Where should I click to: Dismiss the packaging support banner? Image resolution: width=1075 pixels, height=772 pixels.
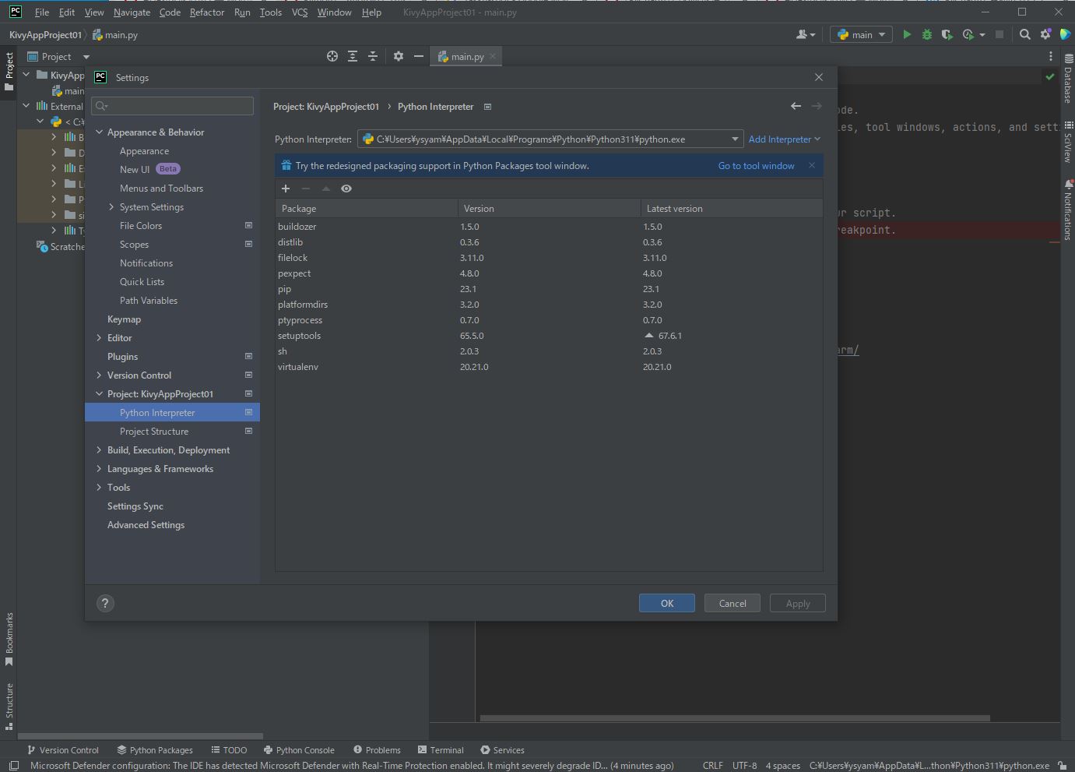click(x=812, y=165)
